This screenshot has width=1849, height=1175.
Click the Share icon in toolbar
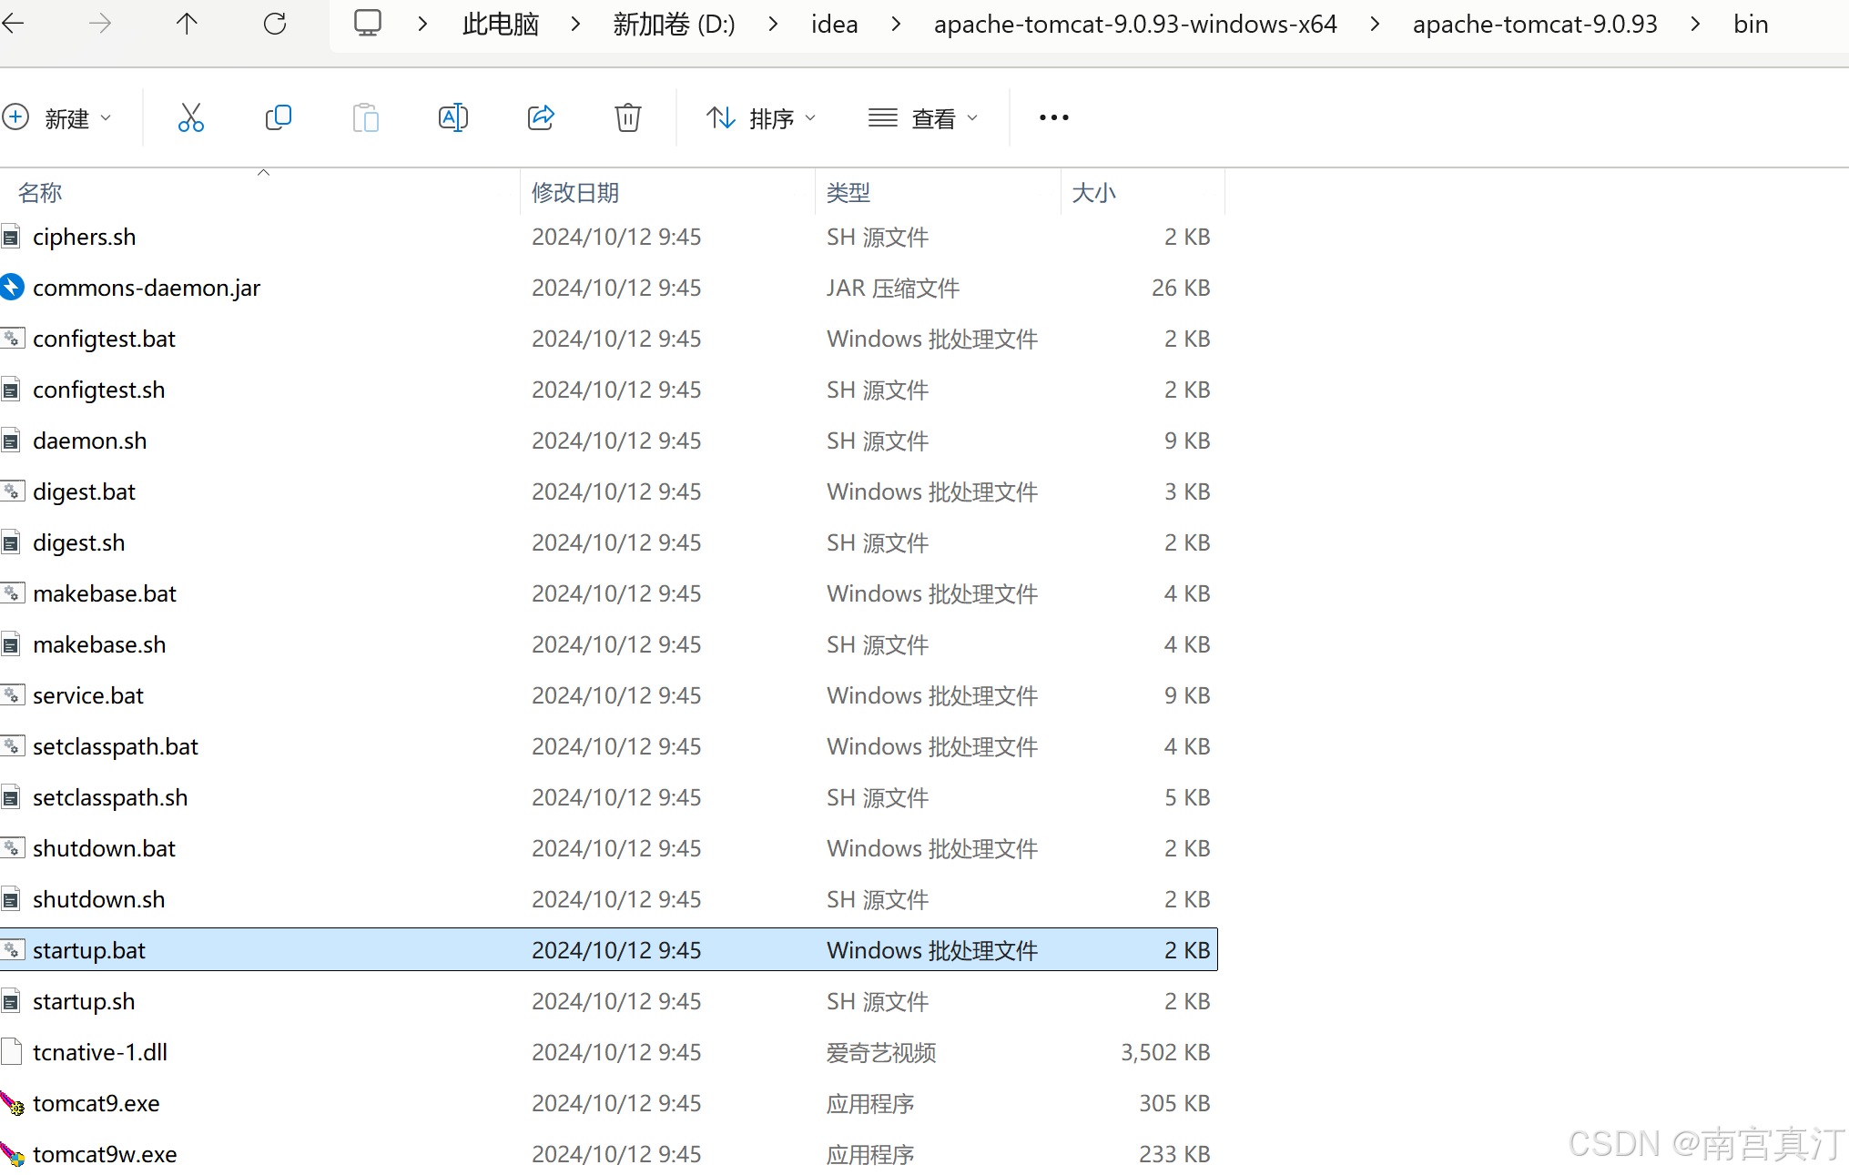[541, 117]
